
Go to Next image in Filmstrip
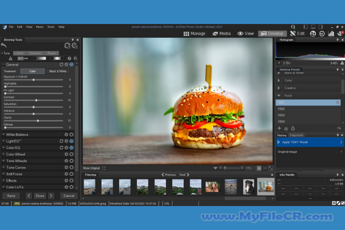184,175
